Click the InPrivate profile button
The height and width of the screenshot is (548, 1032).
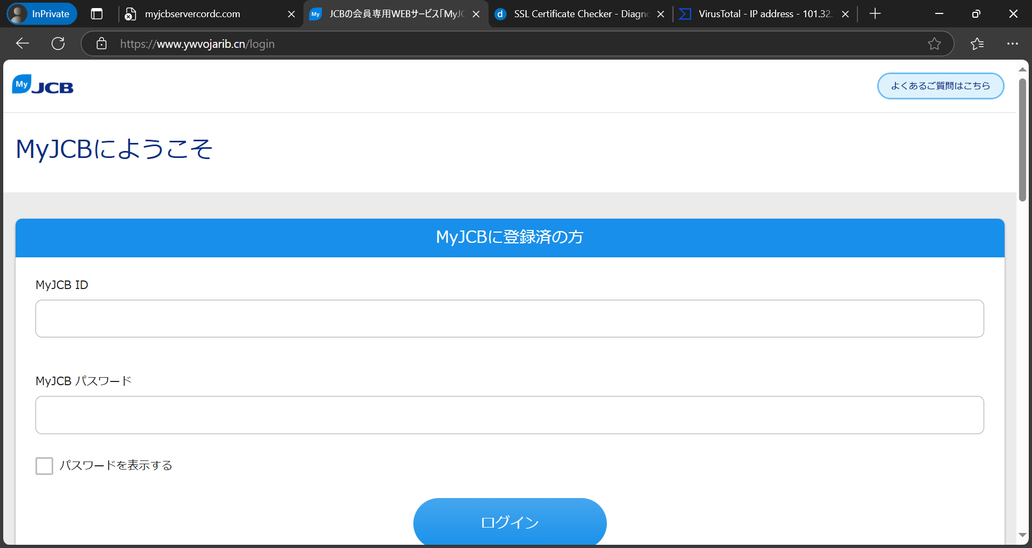pos(42,14)
